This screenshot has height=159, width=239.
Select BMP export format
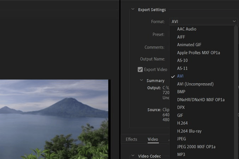(181, 92)
